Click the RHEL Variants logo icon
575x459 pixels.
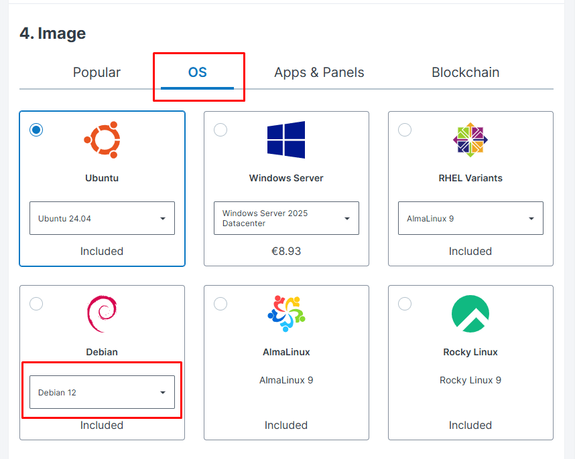(470, 140)
